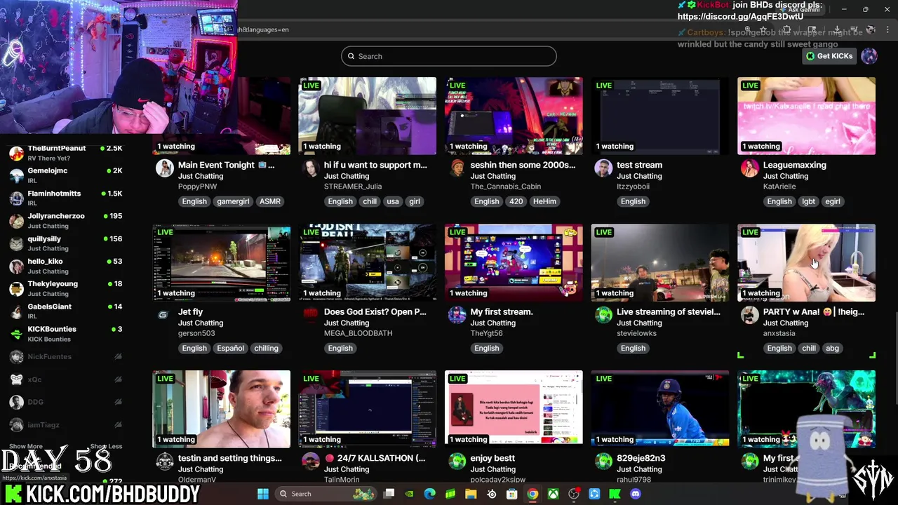Select the ASMR tag
The width and height of the screenshot is (898, 505).
coord(270,201)
